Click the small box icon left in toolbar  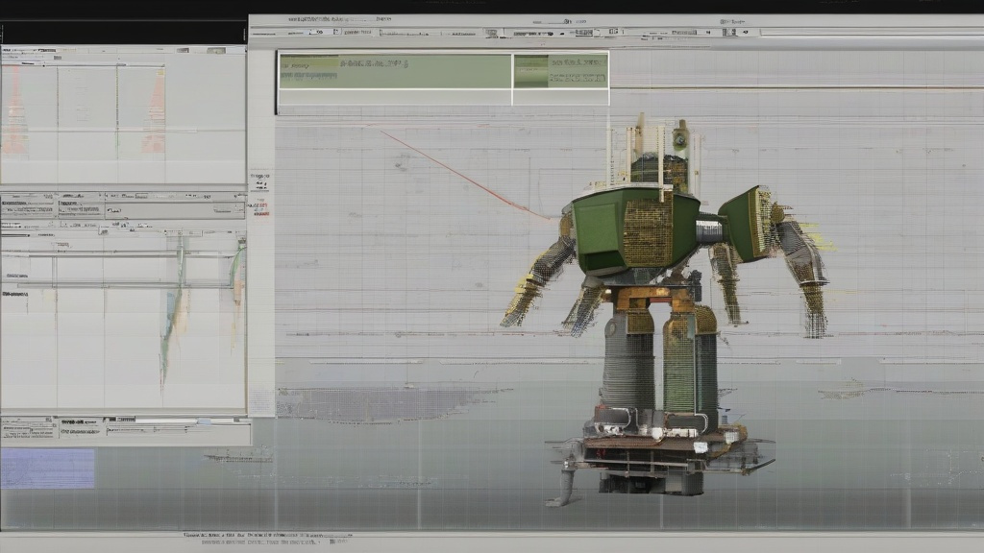(x=336, y=32)
